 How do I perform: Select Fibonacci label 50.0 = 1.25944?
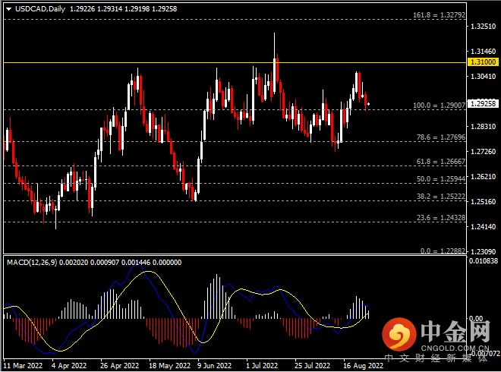point(440,179)
